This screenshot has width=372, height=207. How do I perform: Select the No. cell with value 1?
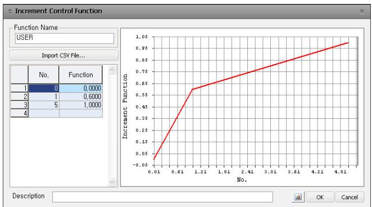pyautogui.click(x=44, y=96)
